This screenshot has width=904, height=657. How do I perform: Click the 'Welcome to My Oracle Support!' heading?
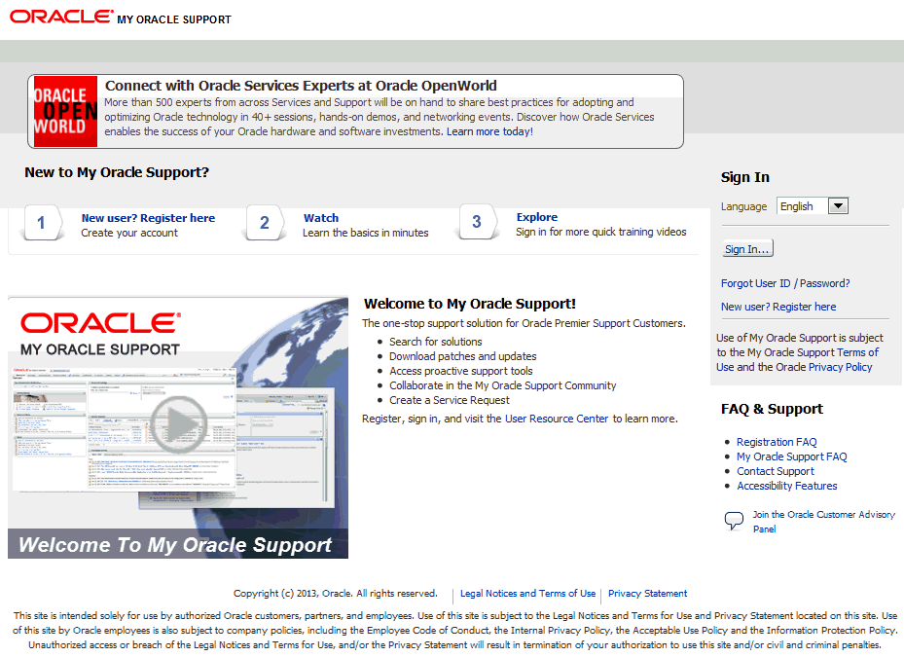pos(470,304)
